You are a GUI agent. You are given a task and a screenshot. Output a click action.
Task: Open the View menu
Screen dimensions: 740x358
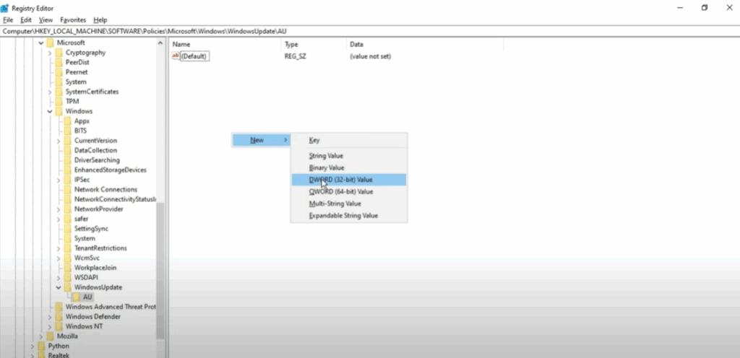coord(46,19)
